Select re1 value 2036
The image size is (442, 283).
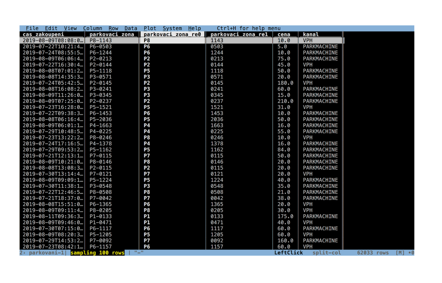(217, 119)
